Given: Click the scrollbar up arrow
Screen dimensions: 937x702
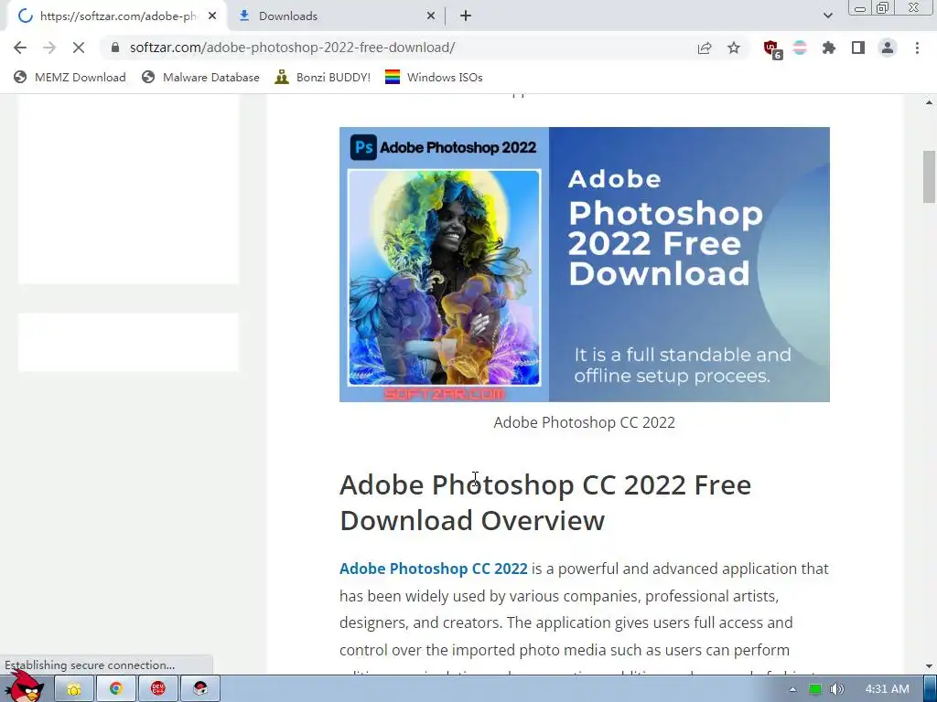Looking at the screenshot, I should (929, 102).
